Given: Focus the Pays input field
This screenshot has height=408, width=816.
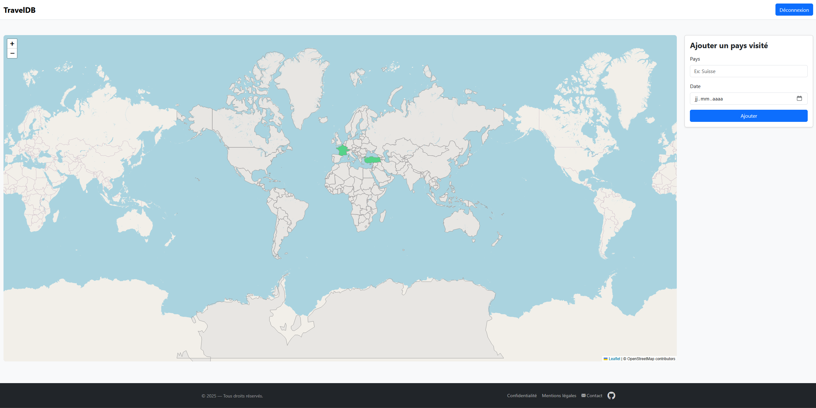Looking at the screenshot, I should (x=748, y=71).
